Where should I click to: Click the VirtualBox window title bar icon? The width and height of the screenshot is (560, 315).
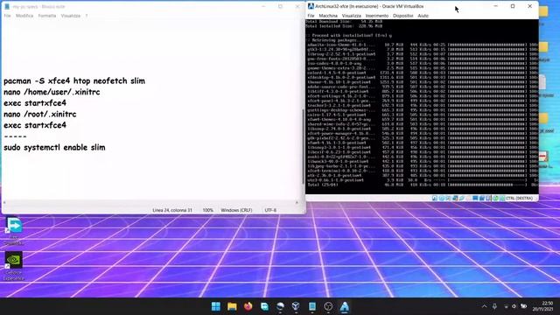[311, 6]
